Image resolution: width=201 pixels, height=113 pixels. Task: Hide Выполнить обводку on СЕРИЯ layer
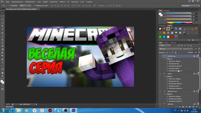[167, 79]
